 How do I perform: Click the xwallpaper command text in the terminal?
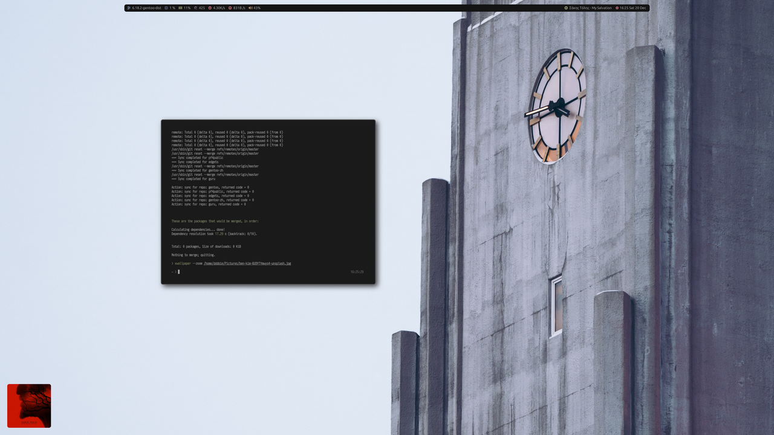(x=182, y=263)
